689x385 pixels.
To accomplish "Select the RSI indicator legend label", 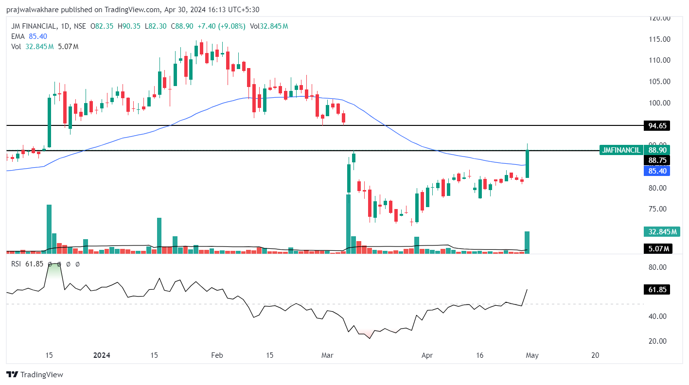I will 17,264.
